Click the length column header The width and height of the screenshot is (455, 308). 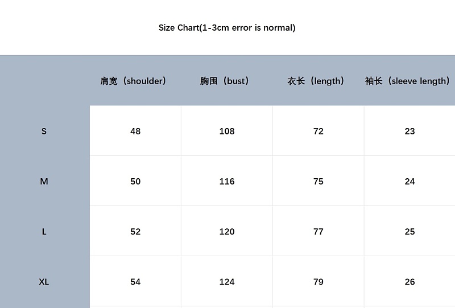pos(316,81)
